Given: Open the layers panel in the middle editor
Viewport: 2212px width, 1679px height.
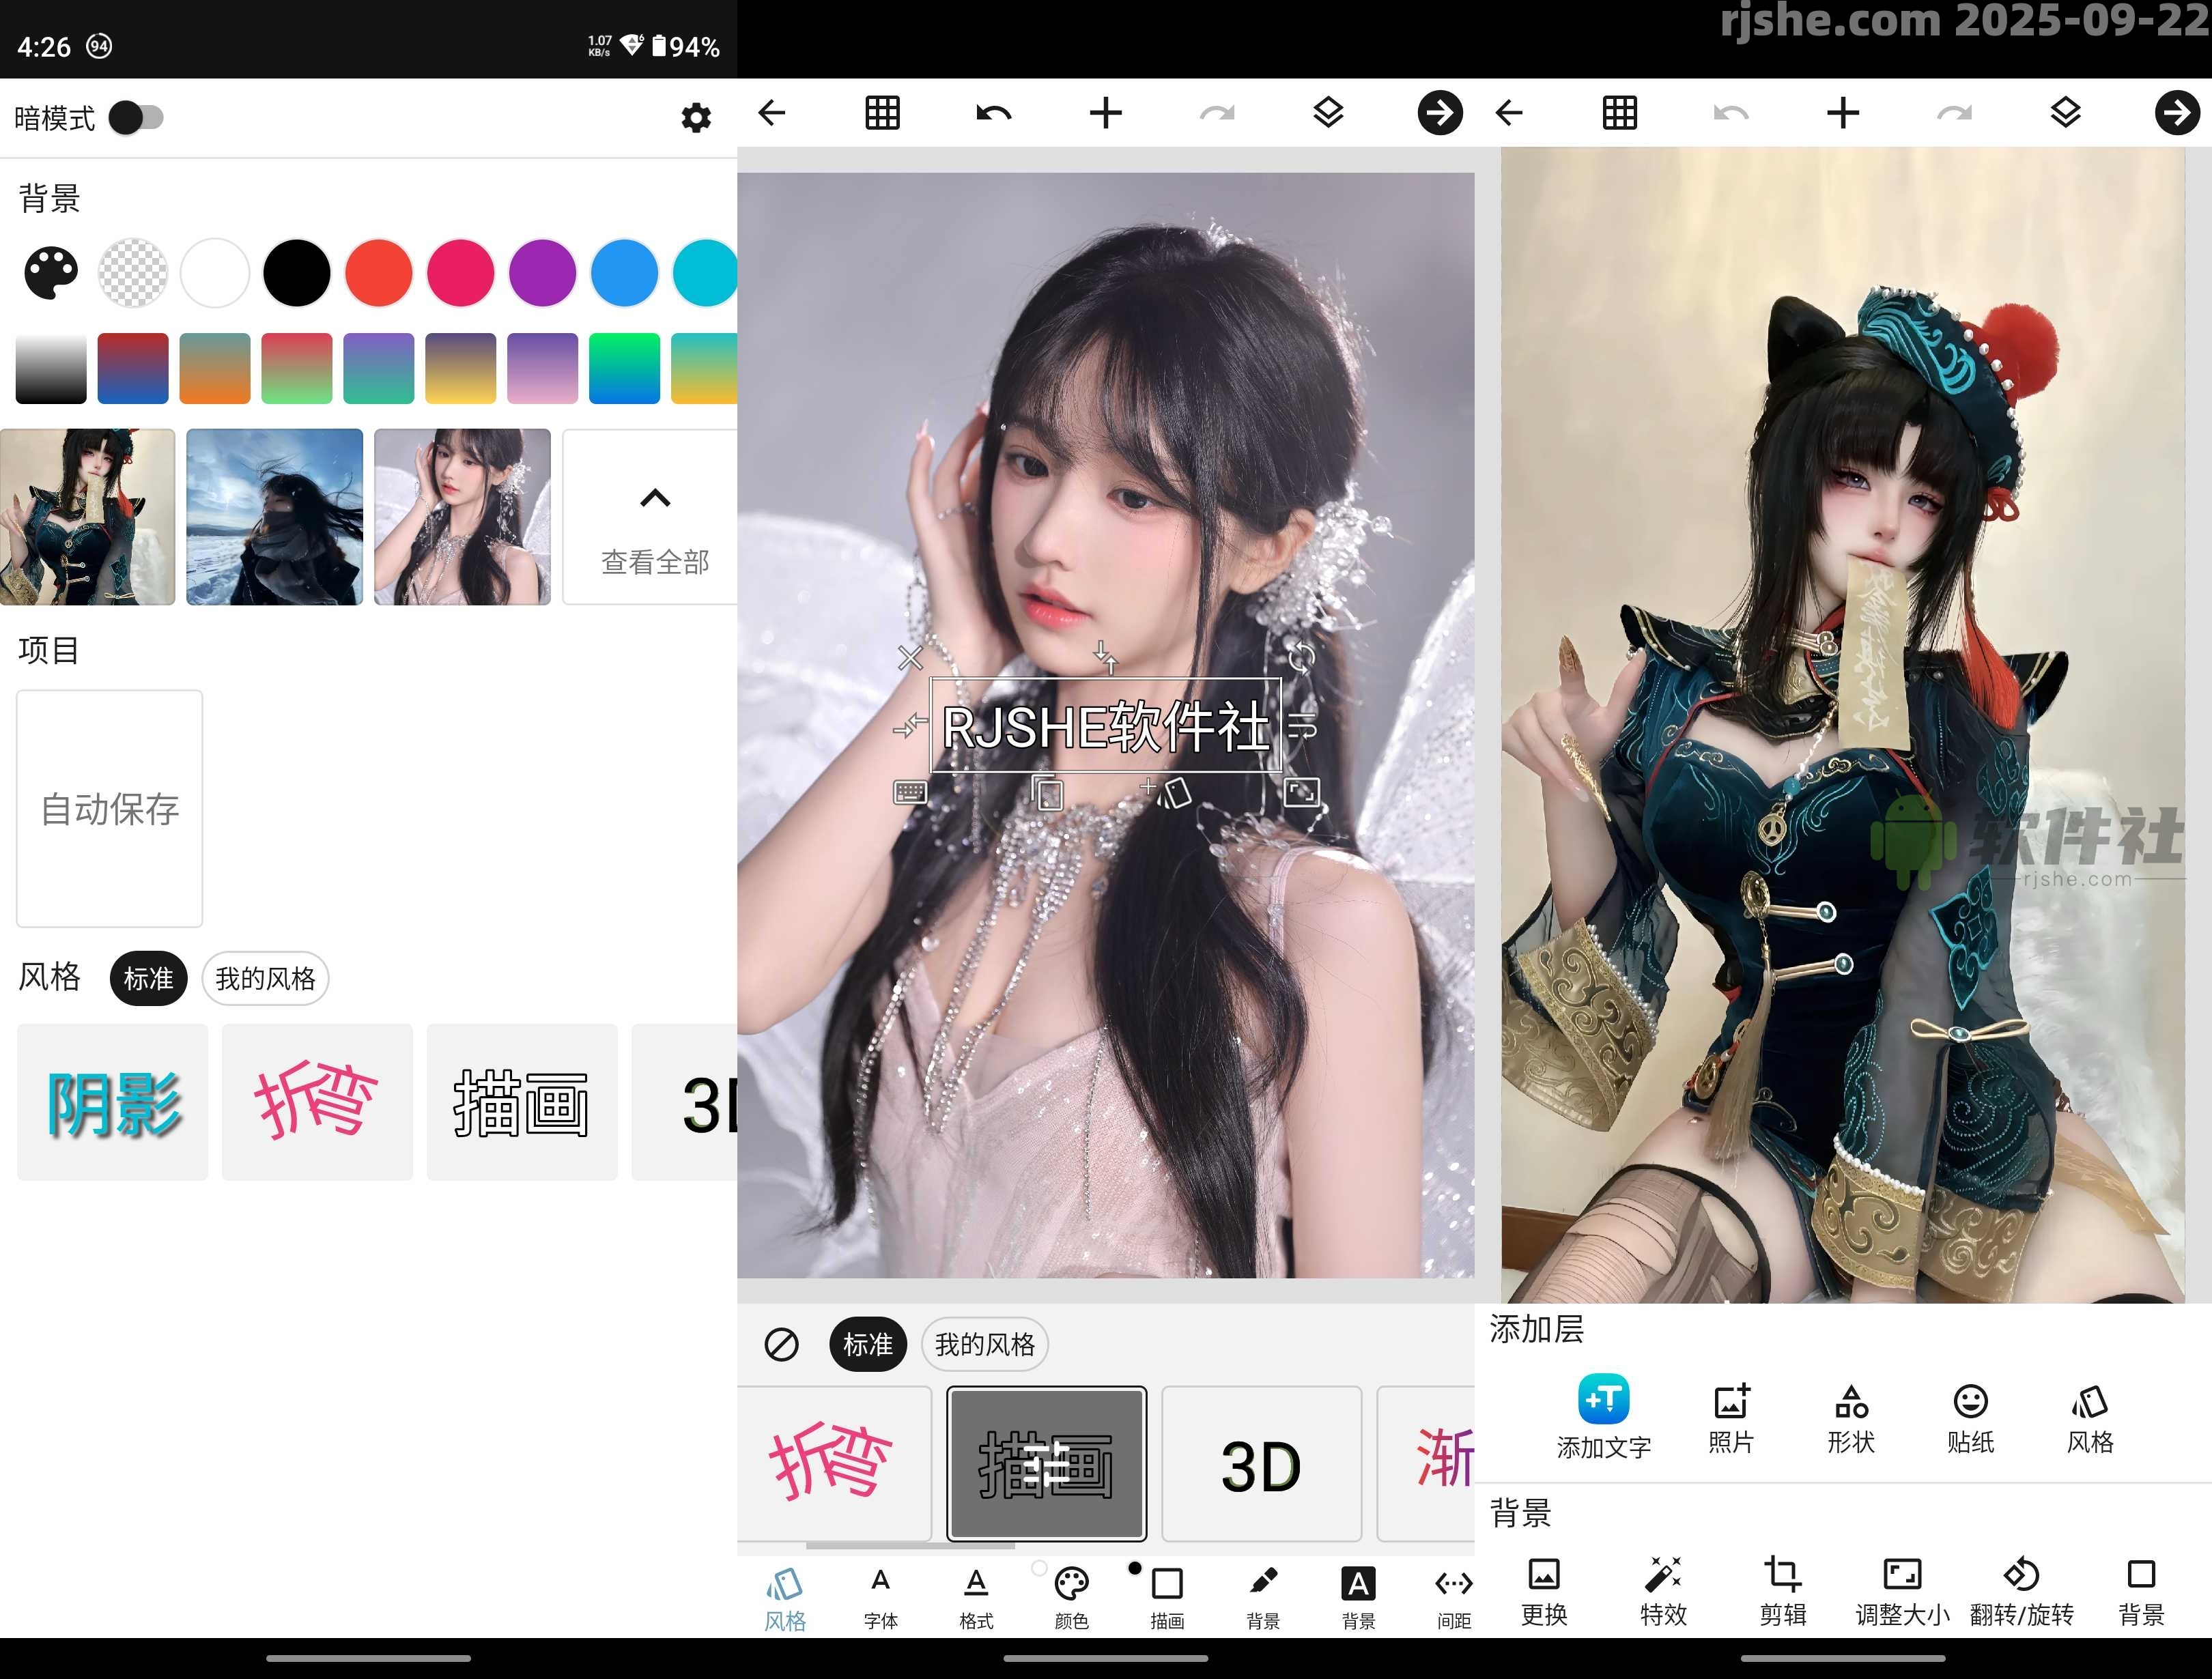Looking at the screenshot, I should tap(1327, 113).
